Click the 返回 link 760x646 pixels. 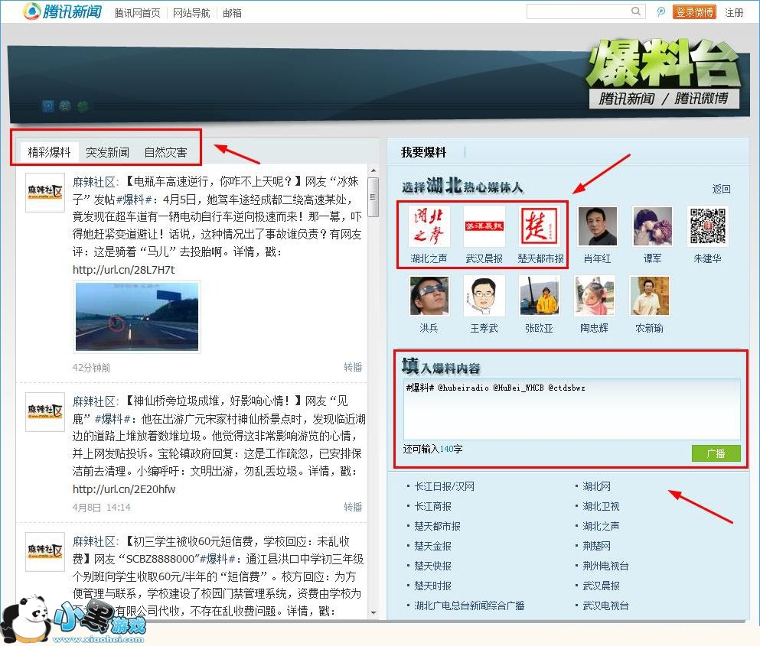tap(721, 189)
